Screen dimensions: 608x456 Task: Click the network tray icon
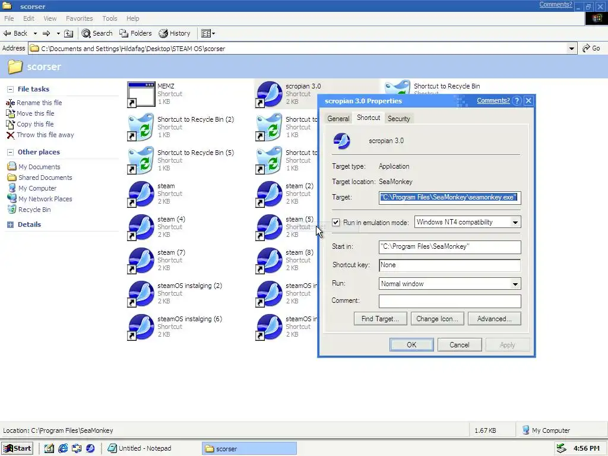562,448
